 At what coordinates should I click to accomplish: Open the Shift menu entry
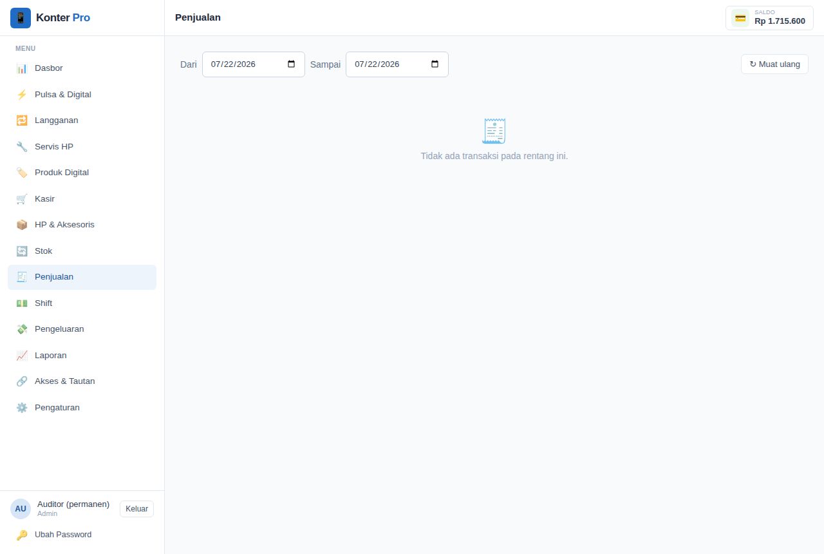82,303
